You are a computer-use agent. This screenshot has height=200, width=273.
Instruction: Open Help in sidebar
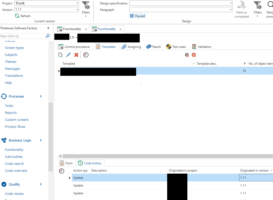click(8, 83)
